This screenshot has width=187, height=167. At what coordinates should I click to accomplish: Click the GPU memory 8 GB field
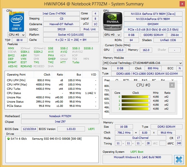(131, 35)
